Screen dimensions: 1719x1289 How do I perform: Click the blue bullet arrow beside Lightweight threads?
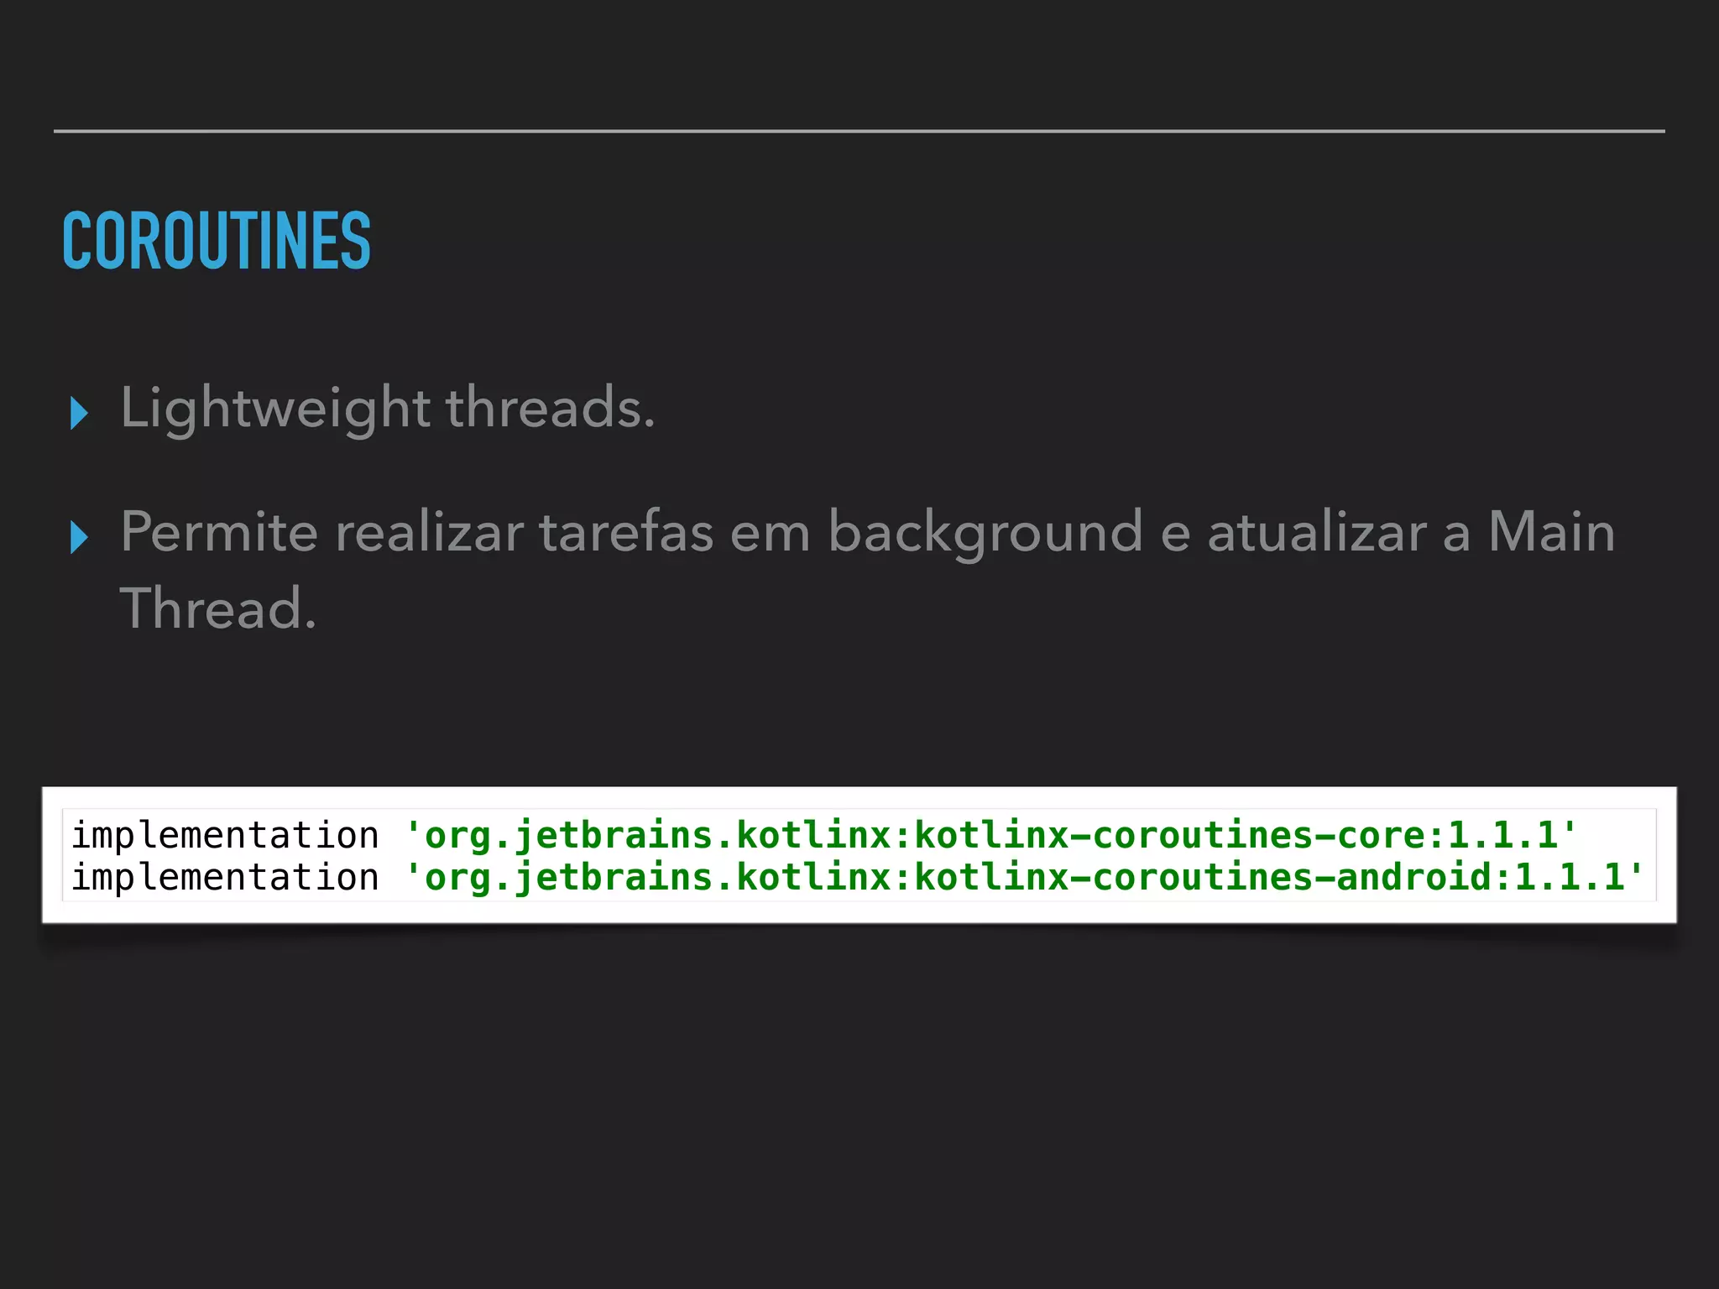point(79,413)
